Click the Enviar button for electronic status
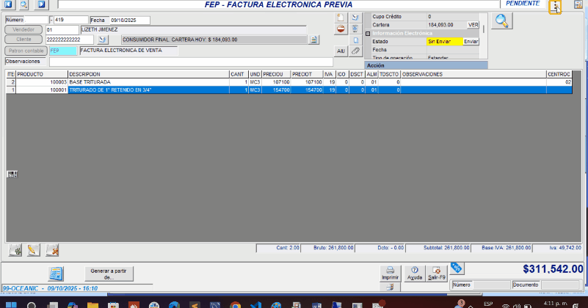Viewport: 588px width, 308px height. pos(471,42)
